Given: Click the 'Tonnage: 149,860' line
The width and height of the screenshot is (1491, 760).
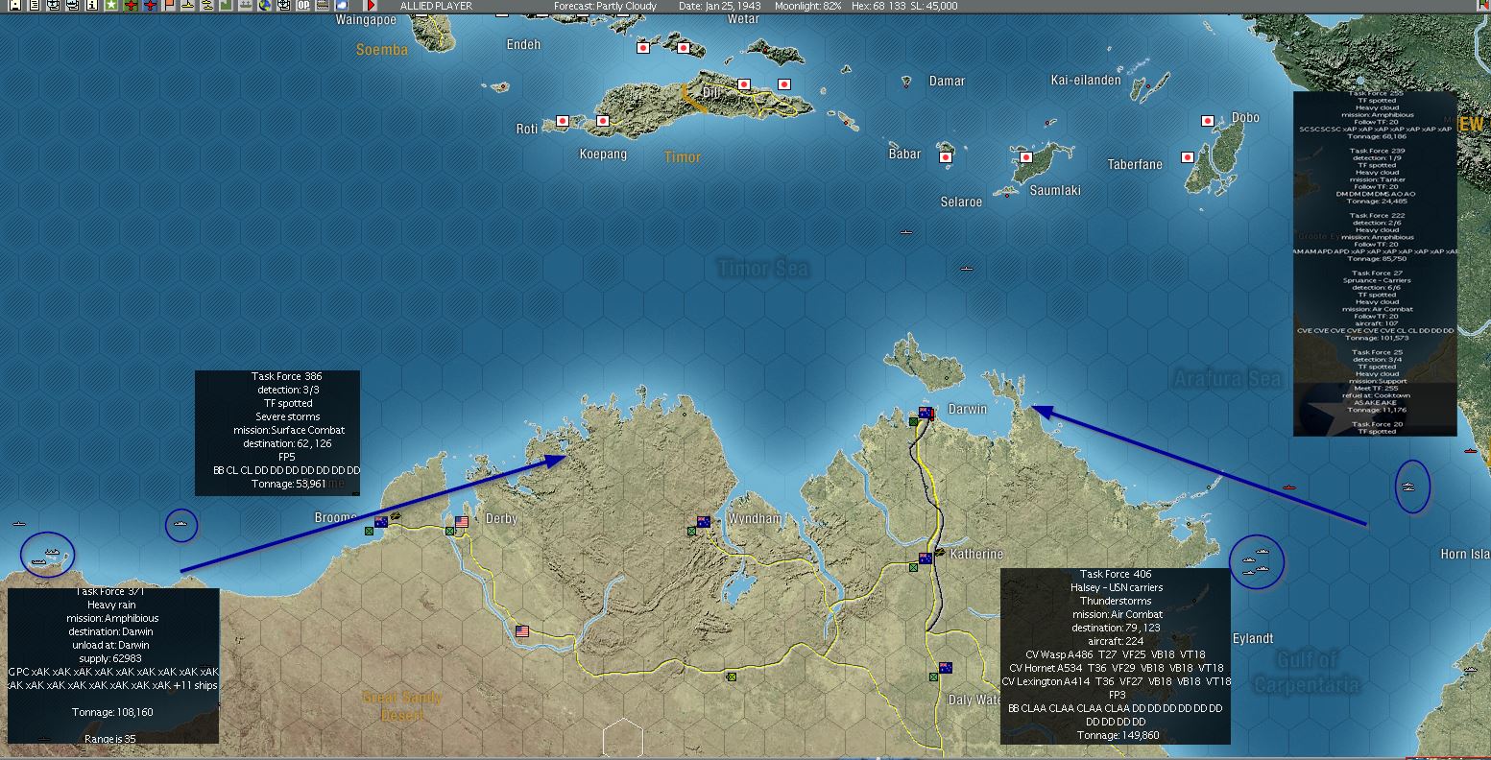Looking at the screenshot, I should tap(1118, 736).
